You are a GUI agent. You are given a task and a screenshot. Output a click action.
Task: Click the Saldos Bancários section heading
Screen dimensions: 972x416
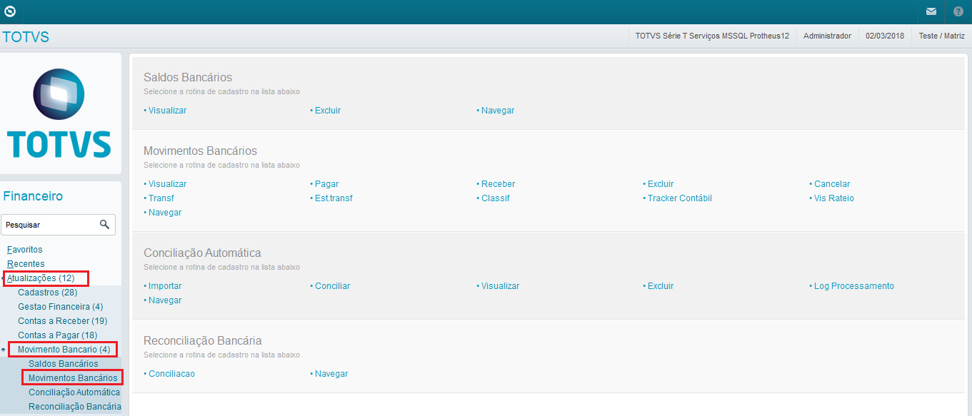pyautogui.click(x=188, y=78)
